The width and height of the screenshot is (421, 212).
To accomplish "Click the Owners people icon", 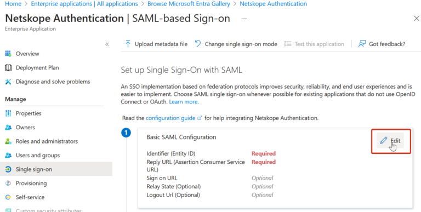I will tap(8, 127).
